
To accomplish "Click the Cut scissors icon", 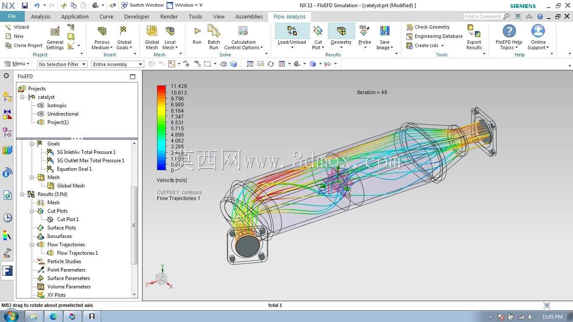I will (x=64, y=5).
